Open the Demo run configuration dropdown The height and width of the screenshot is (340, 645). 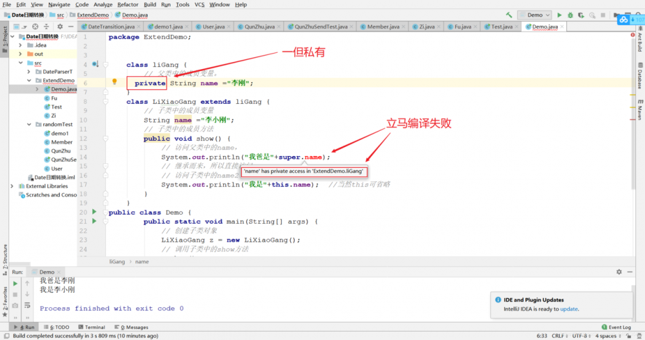pos(534,15)
